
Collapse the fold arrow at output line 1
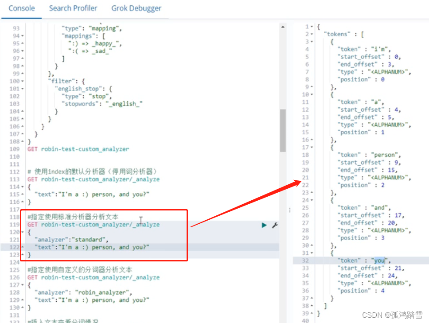point(312,27)
